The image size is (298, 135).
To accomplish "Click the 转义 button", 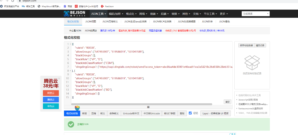I will pyautogui.click(x=103, y=113).
